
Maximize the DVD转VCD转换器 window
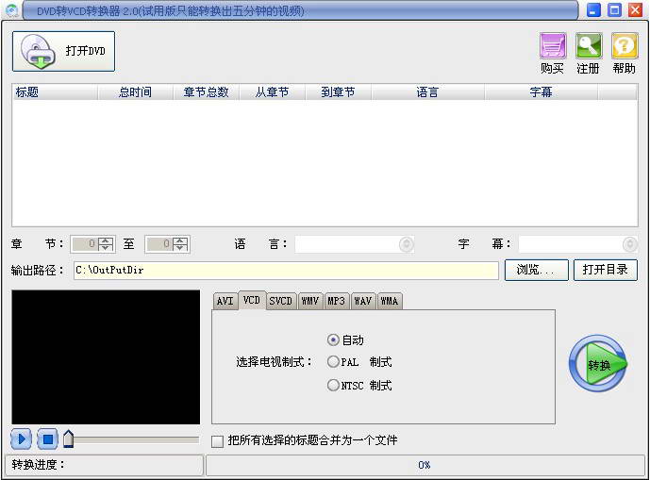(614, 10)
